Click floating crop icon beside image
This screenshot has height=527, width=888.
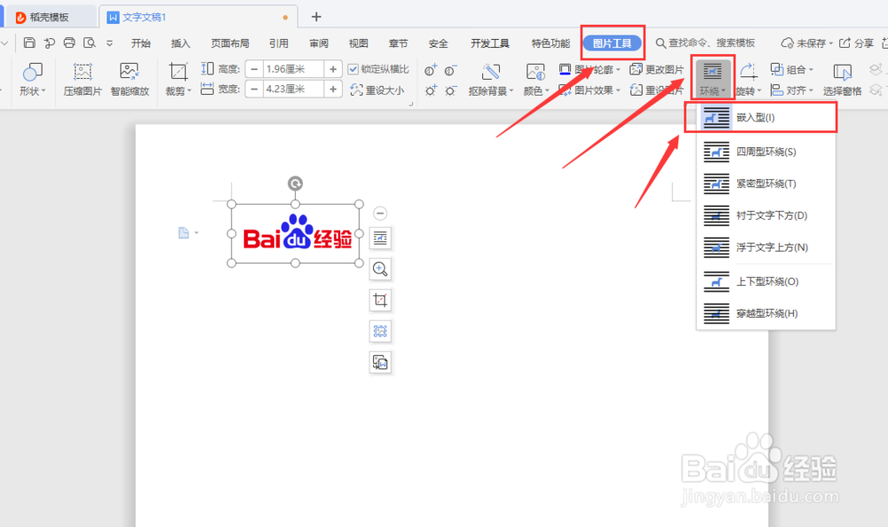[380, 300]
